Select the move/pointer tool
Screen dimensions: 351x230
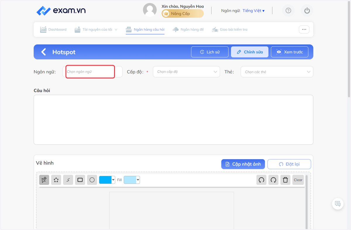44,180
